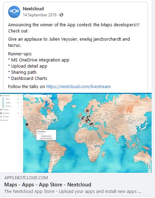Open the Nextcloud page profile picture
This screenshot has width=155, height=198.
[x=14, y=12]
